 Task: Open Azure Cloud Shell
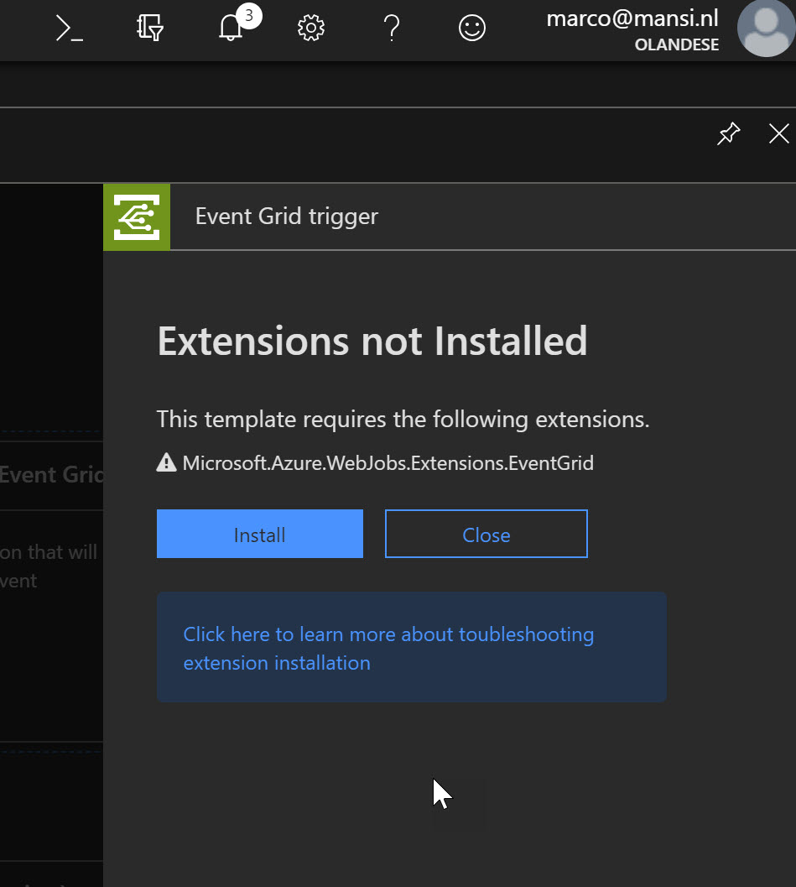click(69, 28)
